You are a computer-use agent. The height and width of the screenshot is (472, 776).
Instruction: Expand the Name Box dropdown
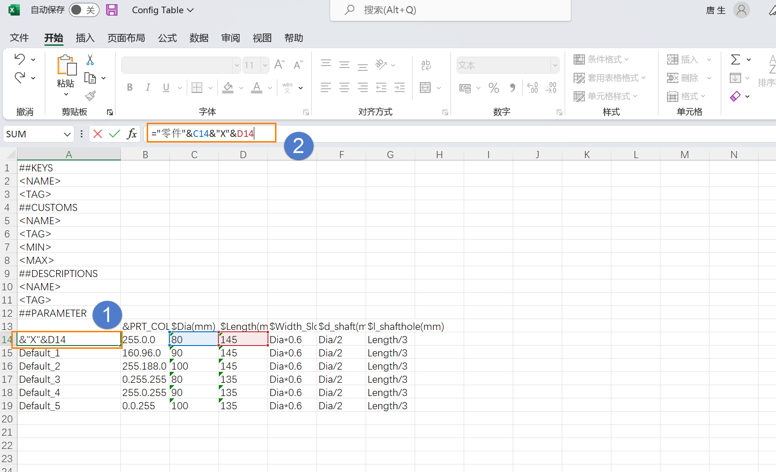point(67,134)
